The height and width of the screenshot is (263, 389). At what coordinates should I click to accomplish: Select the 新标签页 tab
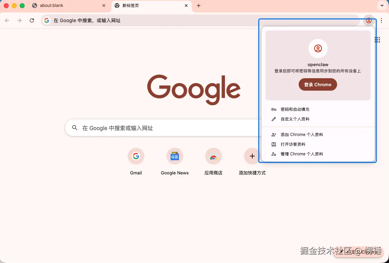click(152, 6)
